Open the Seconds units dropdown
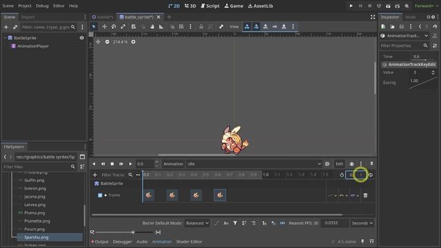Viewport: 441px width, 248px height. pyautogui.click(x=362, y=223)
